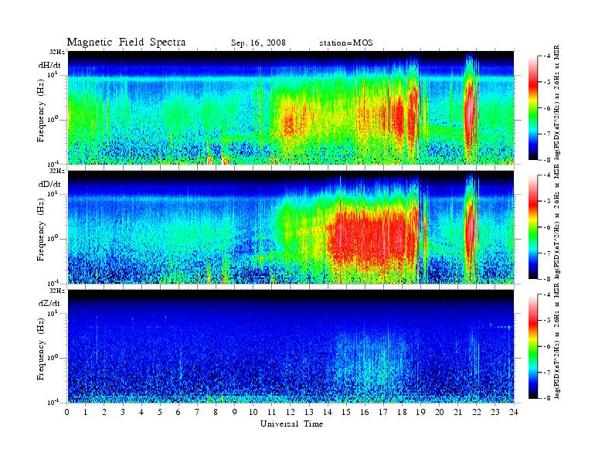The height and width of the screenshot is (473, 612).
Task: Click the color scale bar beside the dZ/dt panel
Action: pos(532,346)
